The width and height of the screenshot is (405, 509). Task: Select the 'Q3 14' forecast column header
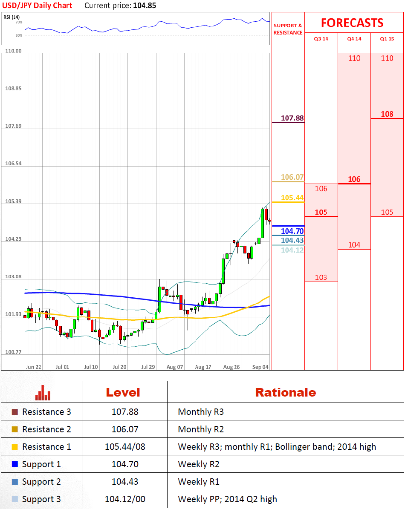(x=321, y=39)
